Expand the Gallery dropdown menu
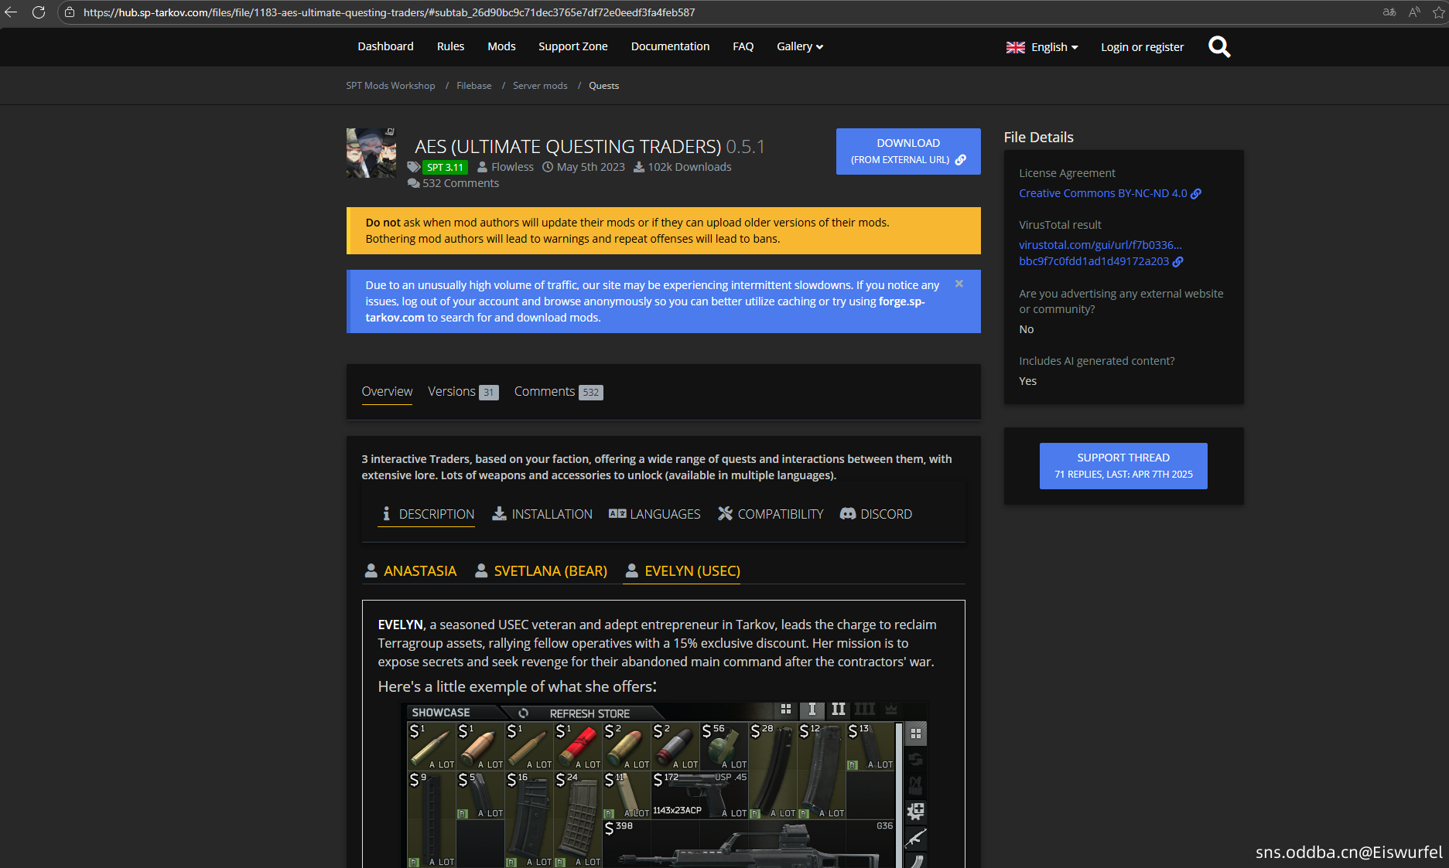 800,46
